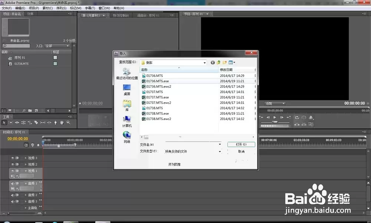Select the Selection arrow tool

[4, 123]
